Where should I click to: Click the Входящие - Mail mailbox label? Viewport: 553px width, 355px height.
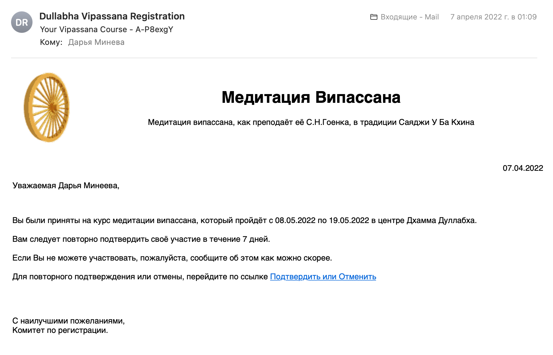click(410, 17)
